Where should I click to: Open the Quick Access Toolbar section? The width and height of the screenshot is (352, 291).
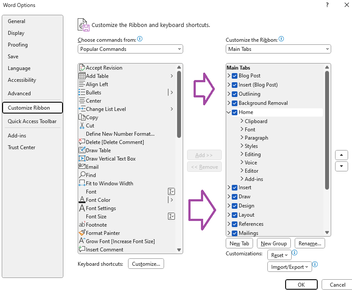coord(31,121)
